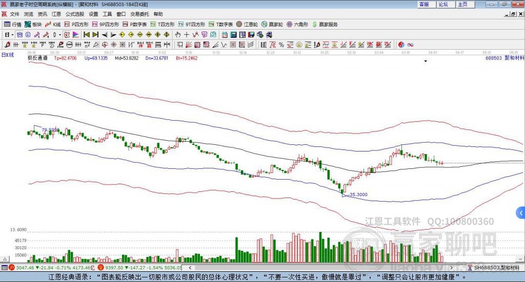Open the 江恩 menu
The image size is (525, 282).
pos(56,14)
